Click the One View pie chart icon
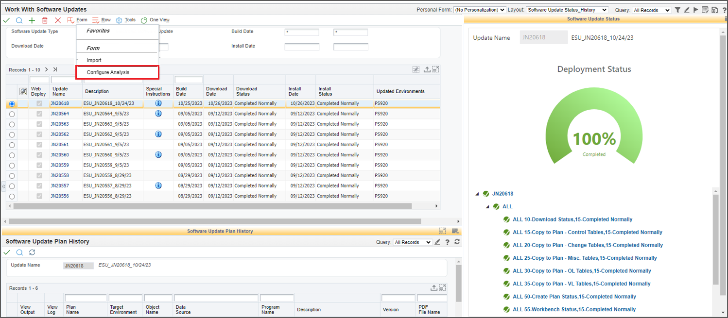Image resolution: width=728 pixels, height=318 pixels. coord(144,20)
